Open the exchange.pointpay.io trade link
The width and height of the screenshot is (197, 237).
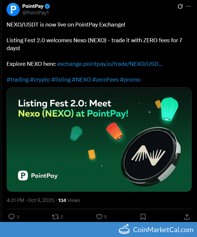110,64
